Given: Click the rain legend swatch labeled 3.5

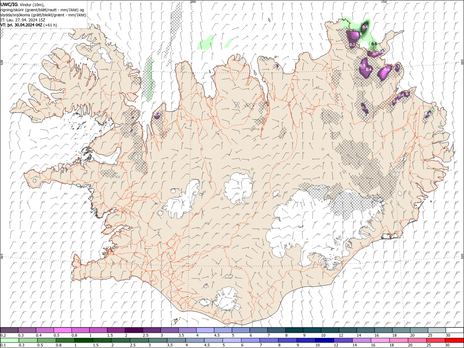Looking at the screenshot, I should [176, 340].
